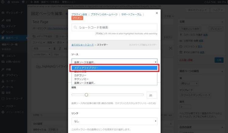Open プラグイン in the sidebar menu
This screenshot has height=133, width=228.
pyautogui.click(x=12, y=75)
